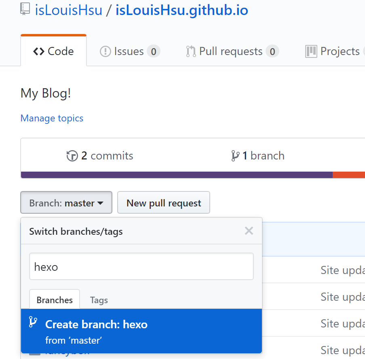Focus the branch filter field containing hexo
365x359 pixels.
[141, 266]
